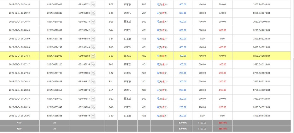Viewport: 294px width, 133px height.
Task: Click the red -3585.00 in the 总计 row
Action: click(222, 129)
